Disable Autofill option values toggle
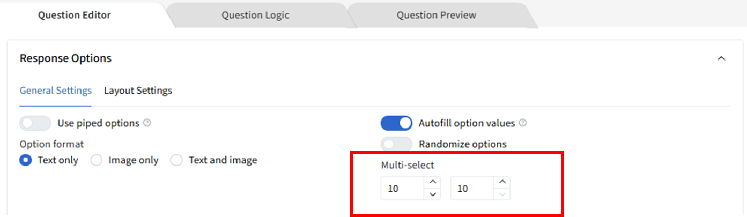 (396, 123)
